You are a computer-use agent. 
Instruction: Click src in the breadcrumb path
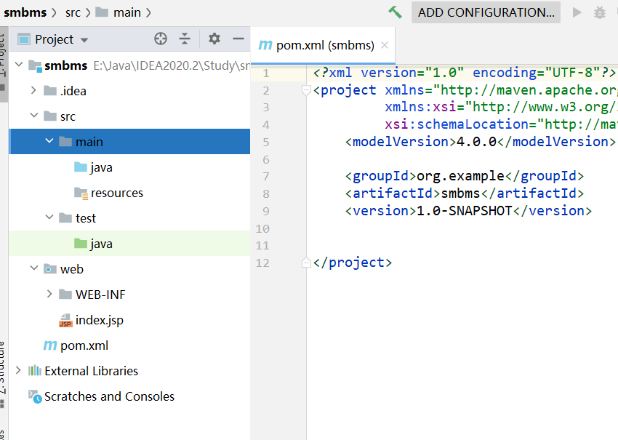click(73, 12)
